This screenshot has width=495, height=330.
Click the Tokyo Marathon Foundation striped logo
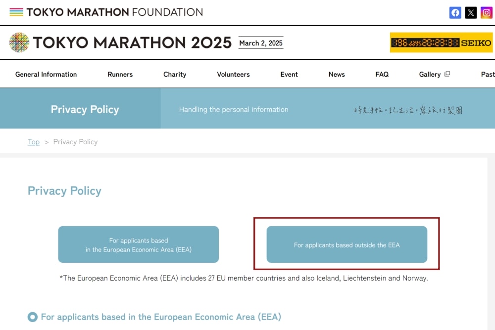(16, 12)
